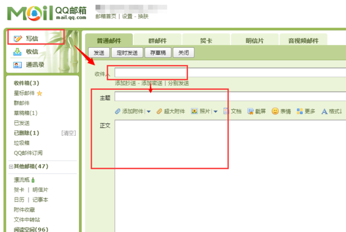Open the 邮箱首页 mailbox home link
This screenshot has width=346, height=232.
(106, 17)
